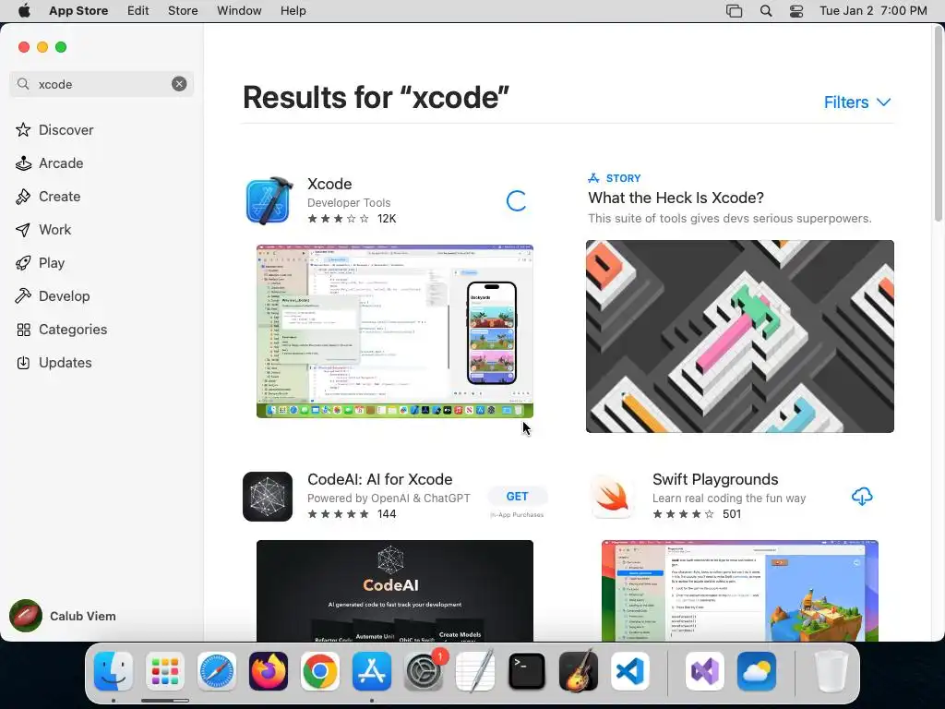
Task: Click the STORY label with App Store glyph
Action: (x=614, y=178)
